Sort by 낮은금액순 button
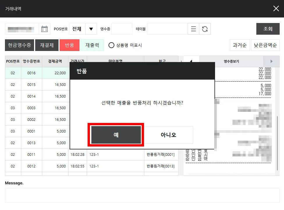The image size is (284, 210). pyautogui.click(x=265, y=45)
